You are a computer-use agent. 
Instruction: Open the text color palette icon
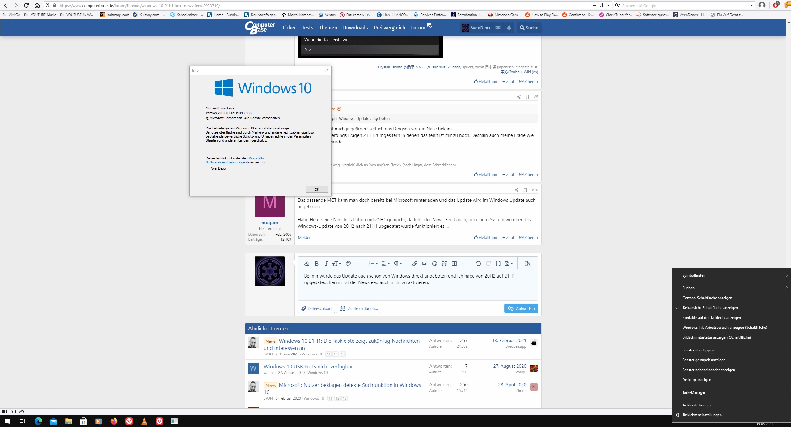(348, 264)
